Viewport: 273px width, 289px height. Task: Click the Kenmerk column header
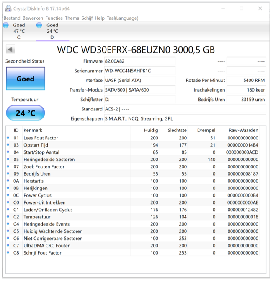[76, 130]
